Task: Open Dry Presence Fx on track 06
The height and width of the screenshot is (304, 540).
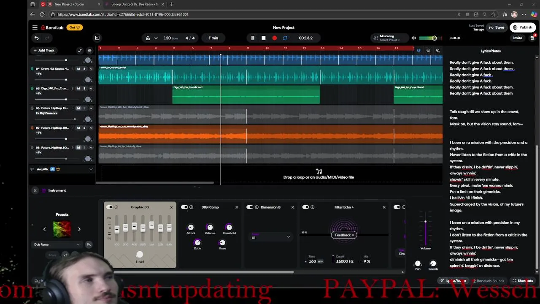Action: click(46, 113)
